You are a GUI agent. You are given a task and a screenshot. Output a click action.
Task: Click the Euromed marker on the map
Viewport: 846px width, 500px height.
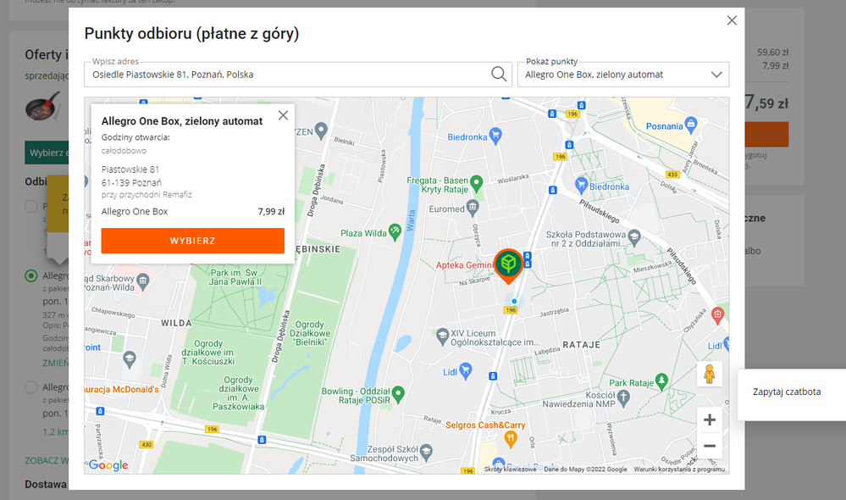(473, 208)
